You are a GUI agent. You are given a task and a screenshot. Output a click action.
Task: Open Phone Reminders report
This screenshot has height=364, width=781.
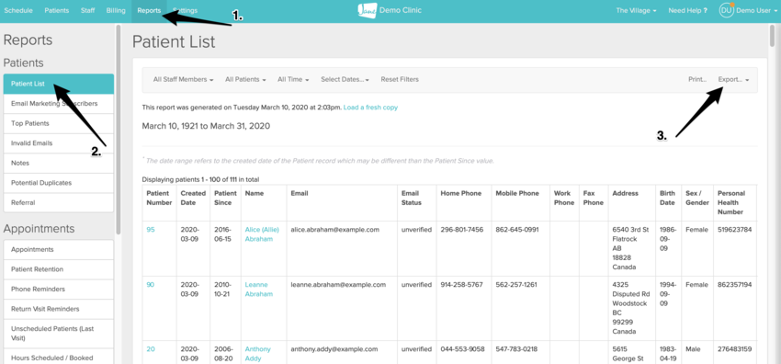[58, 290]
